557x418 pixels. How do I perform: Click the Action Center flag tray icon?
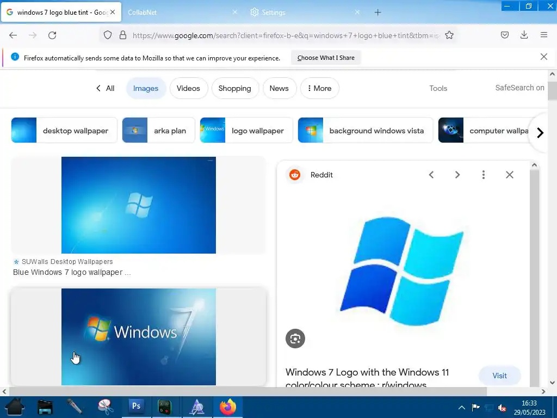[475, 407]
